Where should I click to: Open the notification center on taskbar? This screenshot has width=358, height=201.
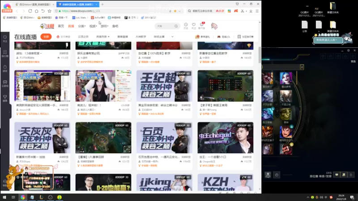click(352, 197)
